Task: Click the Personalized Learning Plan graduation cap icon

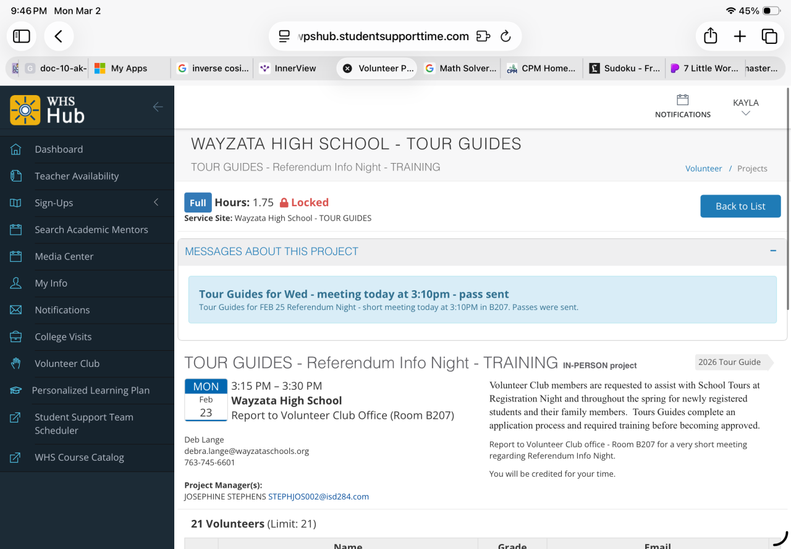Action: click(x=16, y=390)
